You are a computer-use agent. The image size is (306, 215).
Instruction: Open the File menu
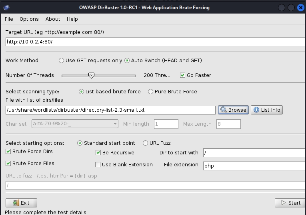point(9,19)
